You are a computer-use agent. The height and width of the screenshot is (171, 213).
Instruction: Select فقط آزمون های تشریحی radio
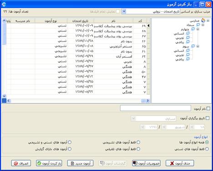[138, 142]
